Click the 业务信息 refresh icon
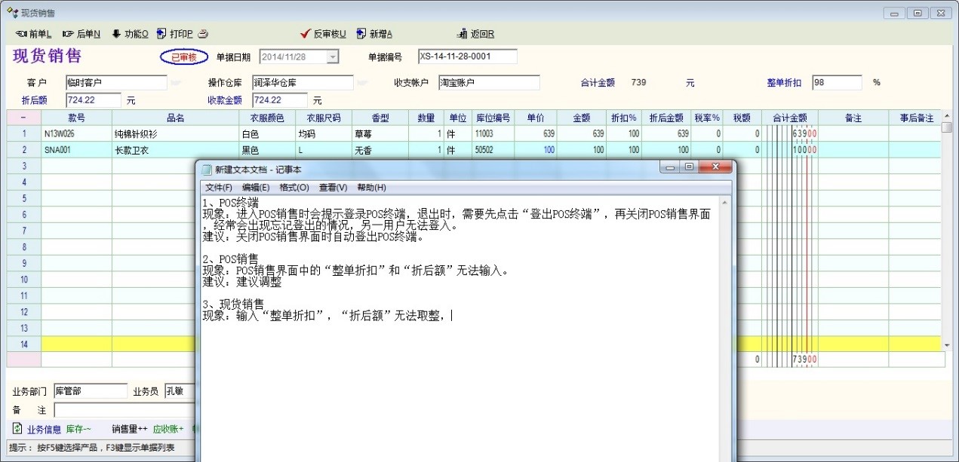Screen dimensions: 959x462 [x=17, y=429]
